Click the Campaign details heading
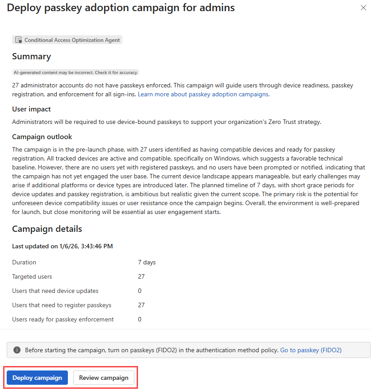The height and width of the screenshot is (391, 372). pos(47,229)
